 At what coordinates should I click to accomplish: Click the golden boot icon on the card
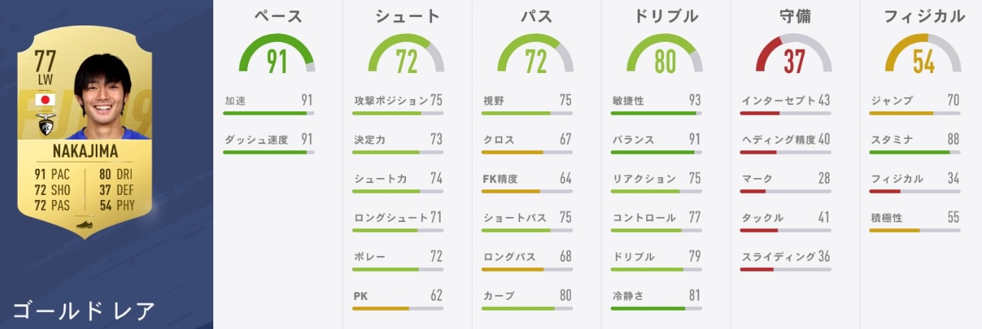coord(86,224)
